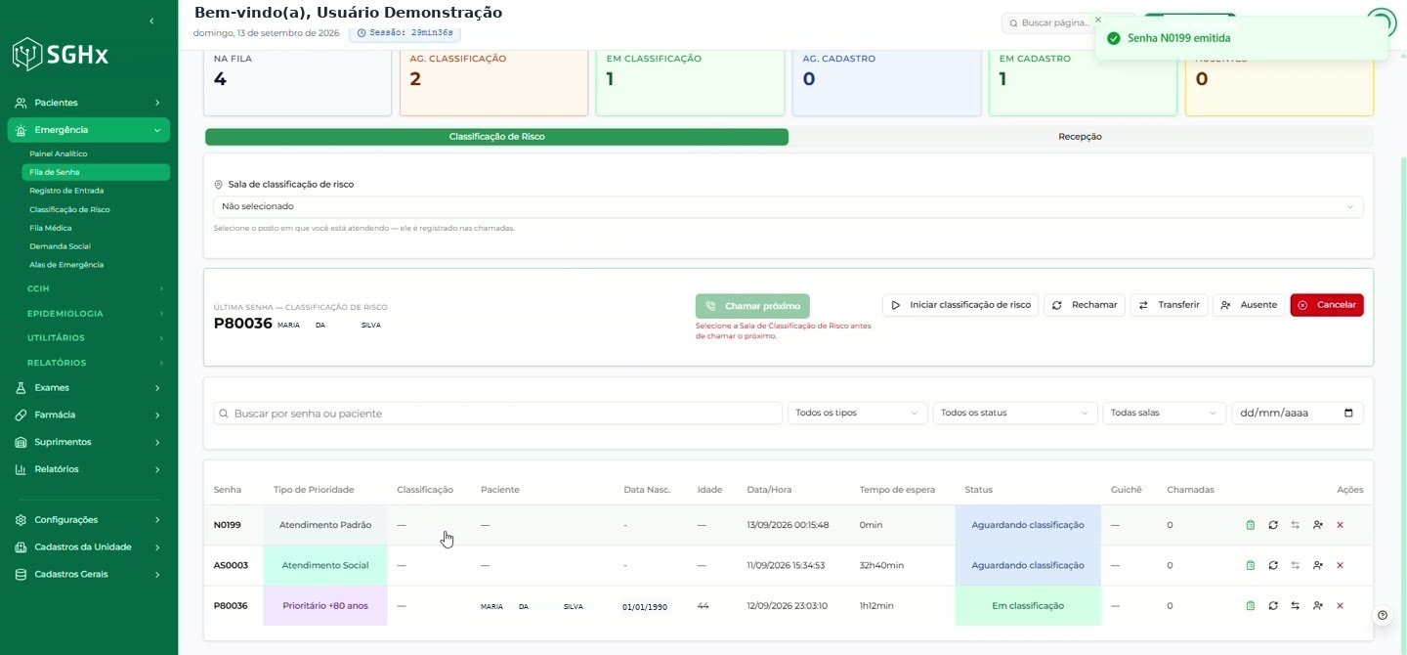
Task: Open Painel Analítico in sidebar
Action: coord(96,153)
